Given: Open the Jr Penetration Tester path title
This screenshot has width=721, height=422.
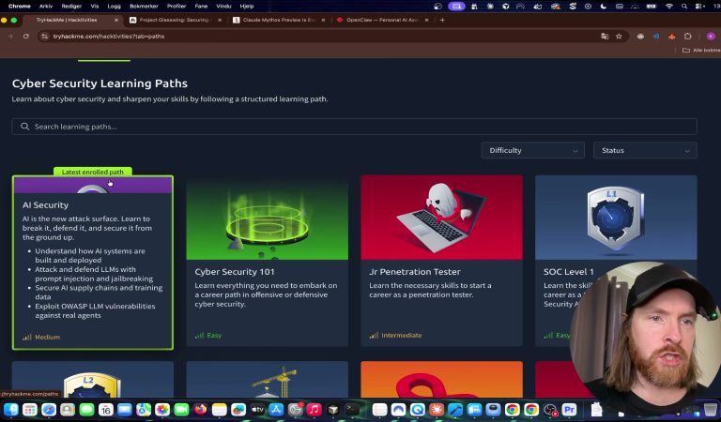Looking at the screenshot, I should [415, 271].
